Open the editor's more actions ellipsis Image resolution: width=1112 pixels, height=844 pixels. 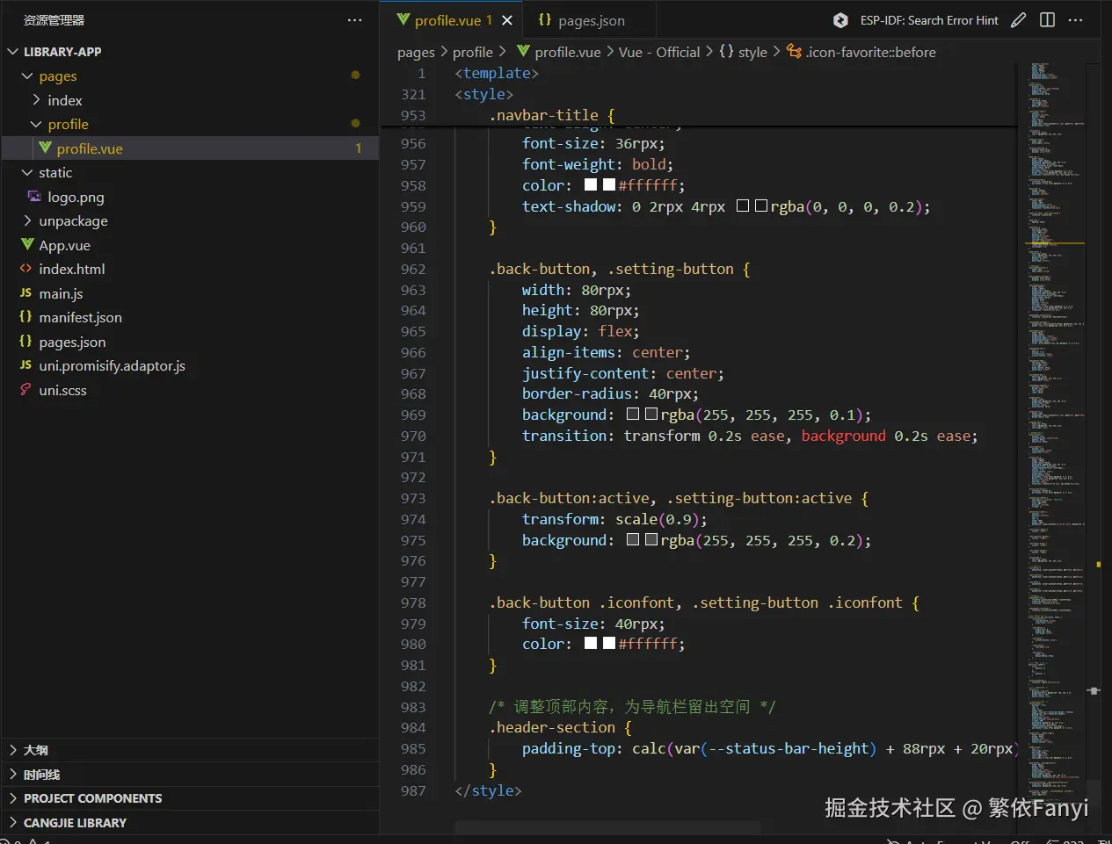(1076, 20)
